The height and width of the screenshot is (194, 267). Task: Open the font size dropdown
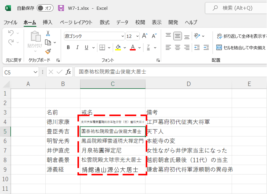[x=137, y=36]
